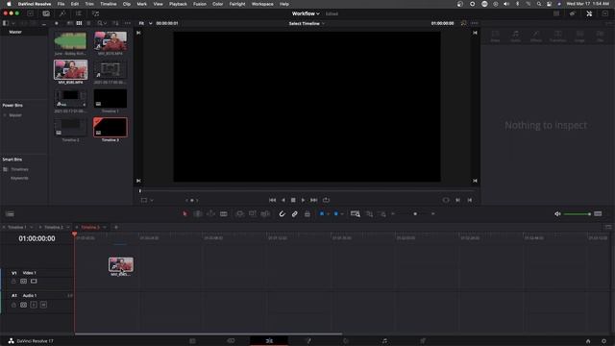Open the Fairlight menu

pos(237,4)
